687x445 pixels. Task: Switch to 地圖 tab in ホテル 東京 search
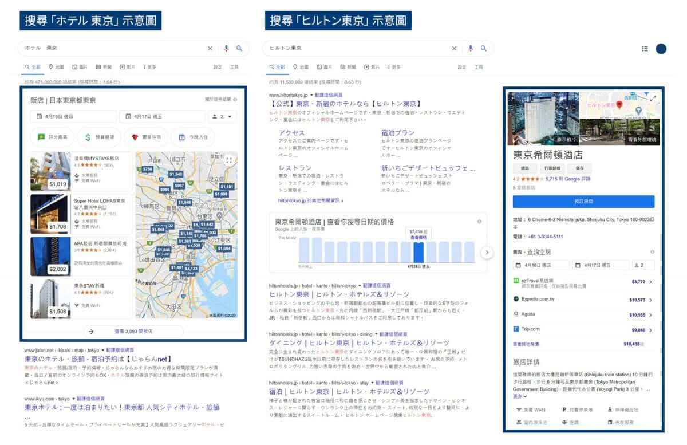(57, 67)
